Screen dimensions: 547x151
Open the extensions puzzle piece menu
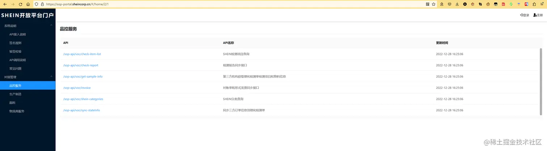tap(534, 4)
